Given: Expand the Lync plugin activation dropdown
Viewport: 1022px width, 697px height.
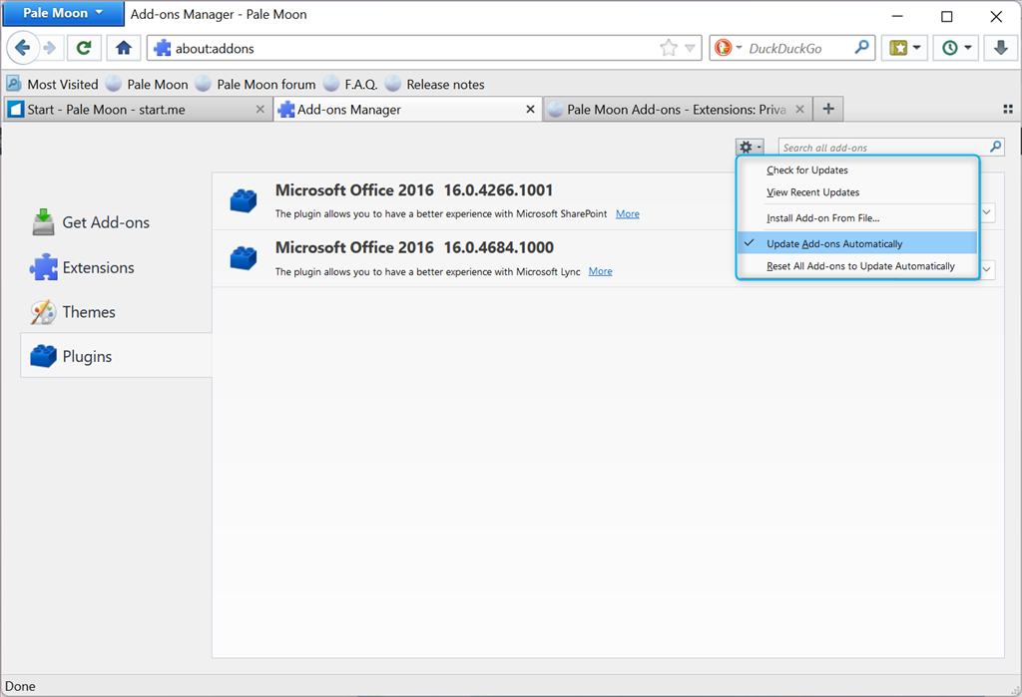Looking at the screenshot, I should coord(987,269).
